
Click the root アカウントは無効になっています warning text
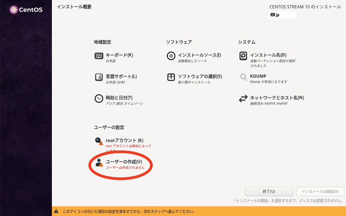point(128,148)
